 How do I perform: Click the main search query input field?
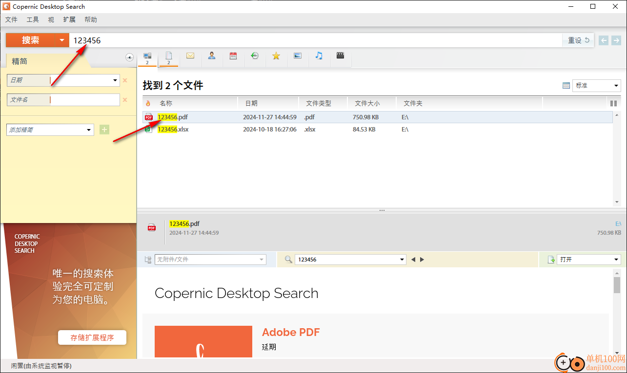(x=316, y=40)
